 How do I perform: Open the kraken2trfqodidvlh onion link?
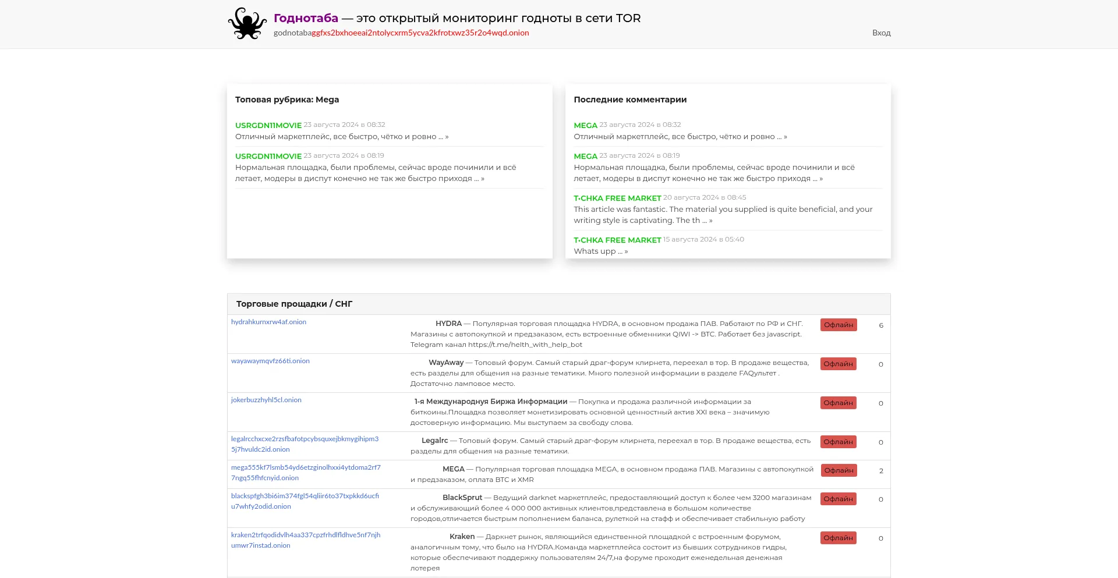(x=306, y=540)
